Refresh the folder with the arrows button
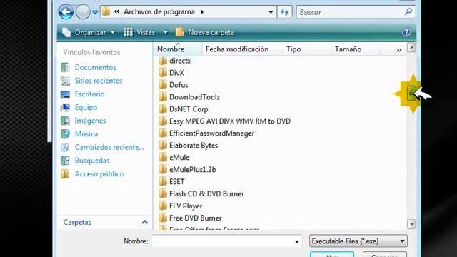The width and height of the screenshot is (457, 257). pos(284,12)
